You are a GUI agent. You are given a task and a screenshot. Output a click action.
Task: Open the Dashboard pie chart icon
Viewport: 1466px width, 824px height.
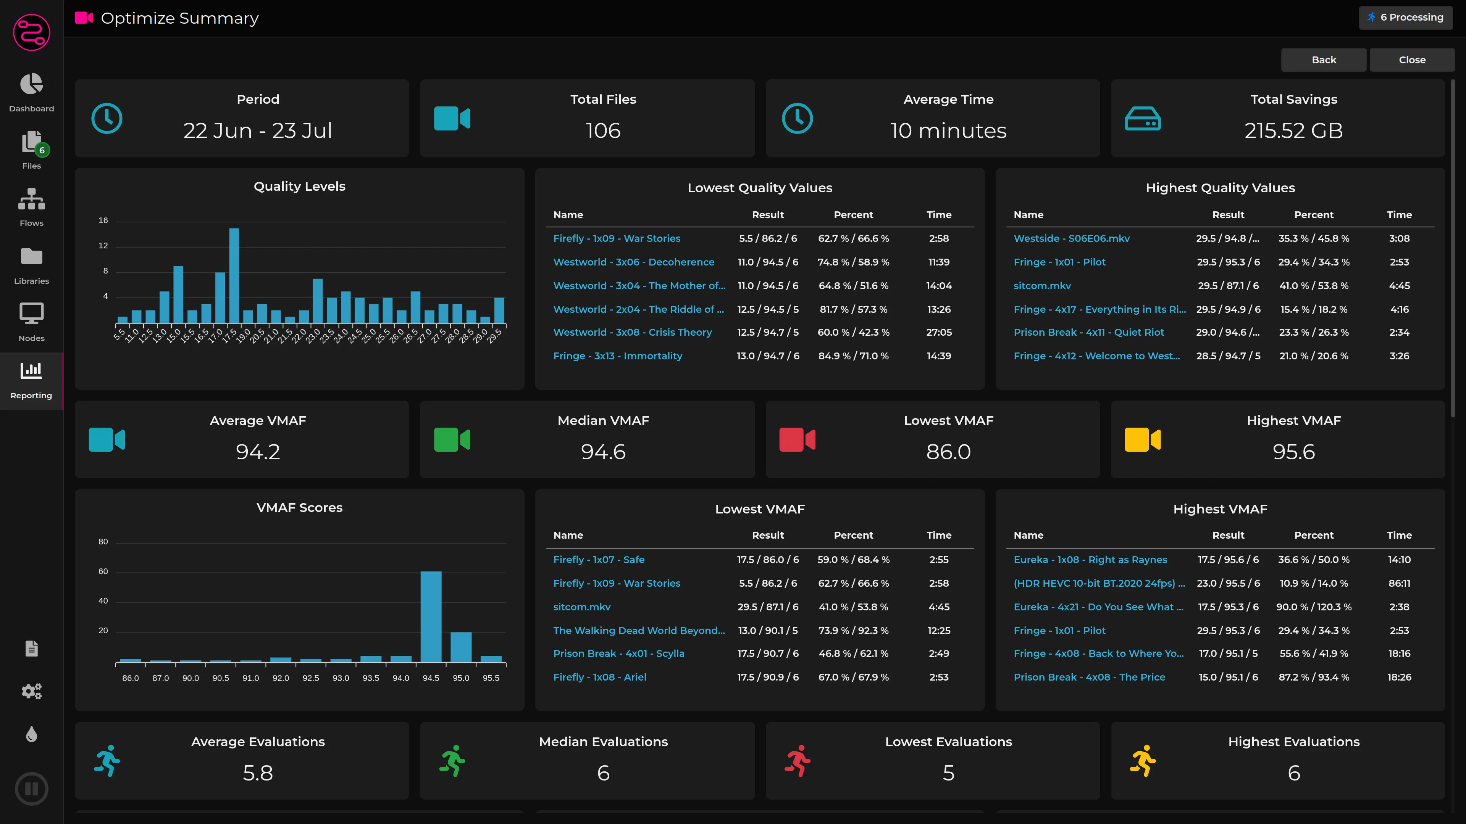click(x=31, y=85)
